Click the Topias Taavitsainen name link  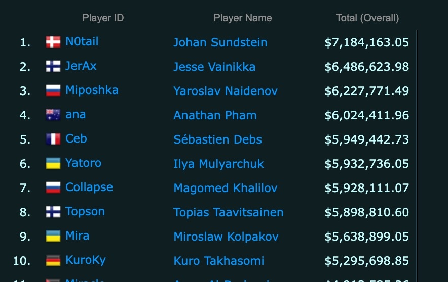click(228, 212)
